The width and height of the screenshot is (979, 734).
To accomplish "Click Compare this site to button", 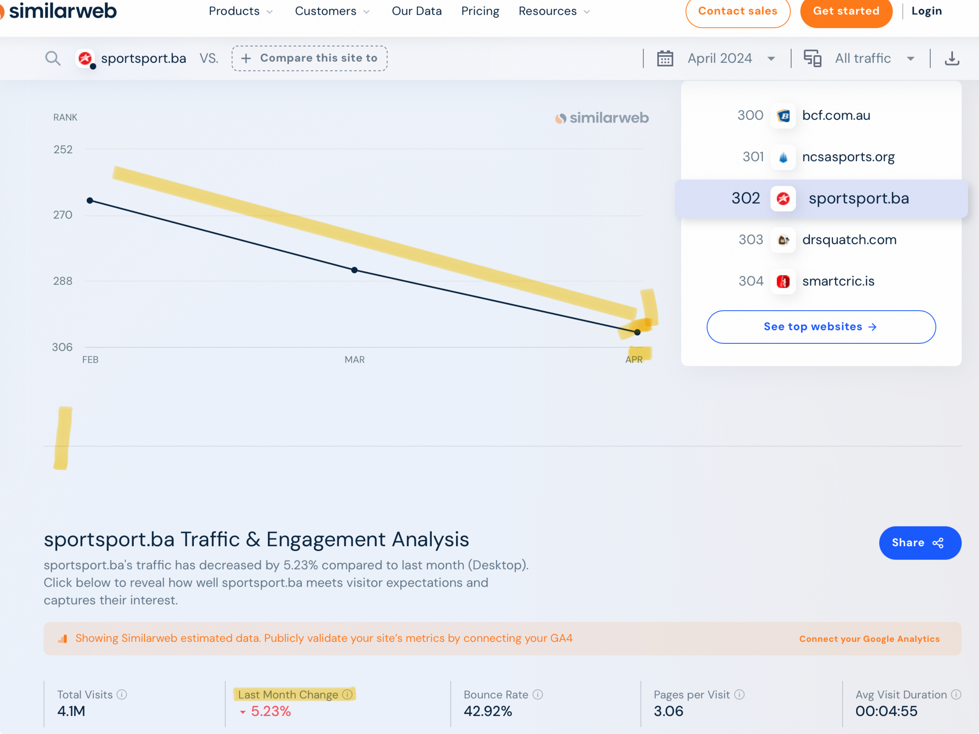I will [309, 58].
